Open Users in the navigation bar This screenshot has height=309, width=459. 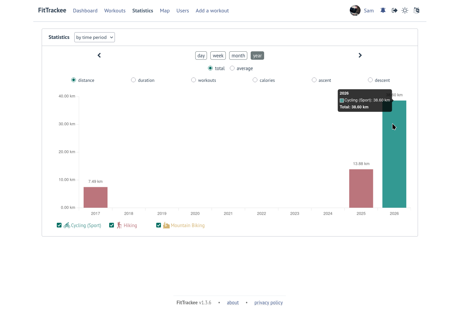coord(183,11)
